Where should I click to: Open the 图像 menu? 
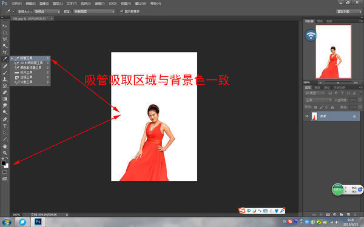point(44,4)
